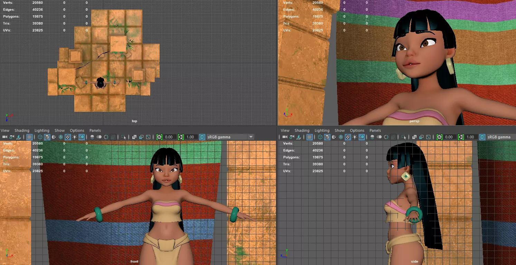Open Lighting menu in side panel

coord(322,130)
